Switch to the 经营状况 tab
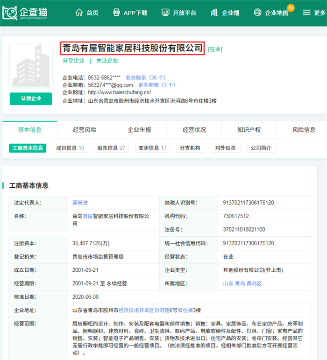 pos(194,130)
